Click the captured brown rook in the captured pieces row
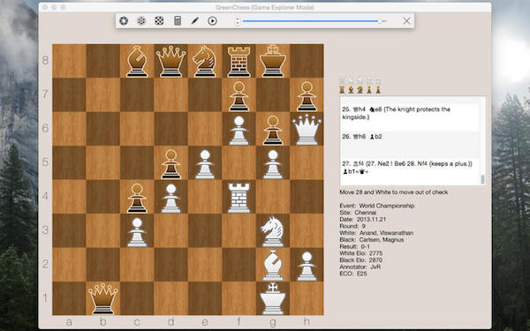Screen dimensions: 530x331 (x=342, y=89)
